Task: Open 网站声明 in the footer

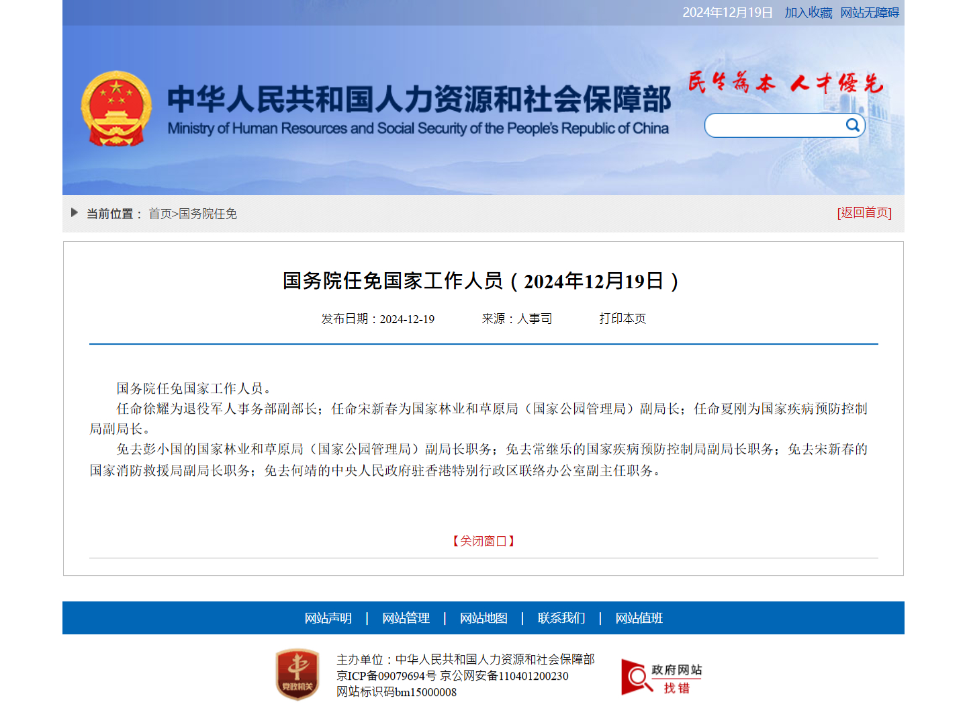Action: point(327,618)
